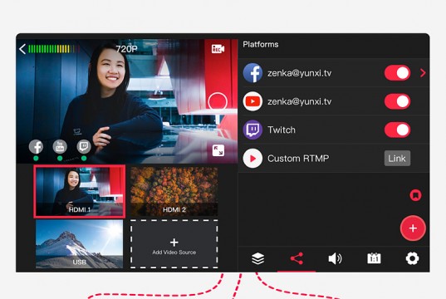Open the audio speaker settings
This screenshot has height=299, width=446.
pyautogui.click(x=335, y=258)
